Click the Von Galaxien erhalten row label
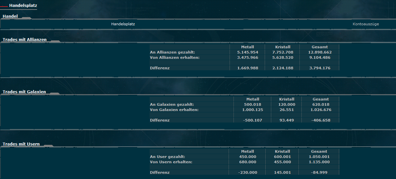This screenshot has height=179, width=396. 174,110
